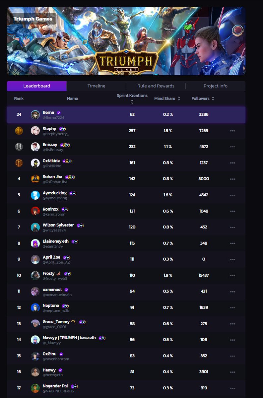Click Frosty's profile avatar
Image resolution: width=263 pixels, height=398 pixels.
click(35, 276)
